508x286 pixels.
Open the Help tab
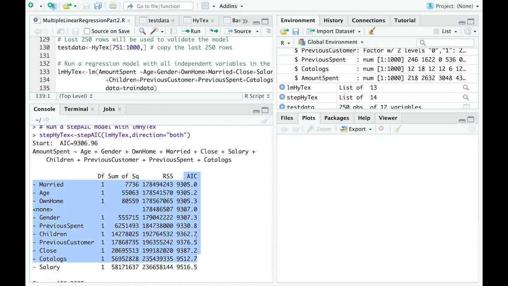(364, 118)
